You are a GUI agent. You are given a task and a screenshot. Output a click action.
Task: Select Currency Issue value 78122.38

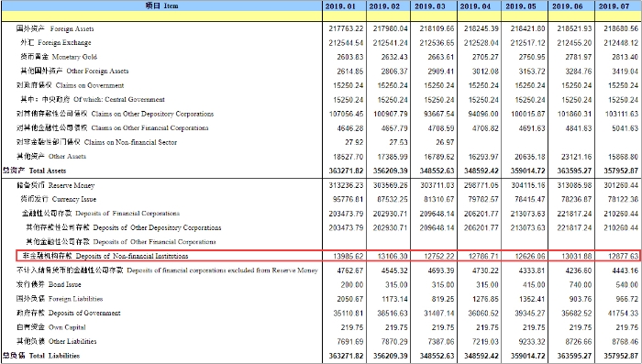coord(623,199)
